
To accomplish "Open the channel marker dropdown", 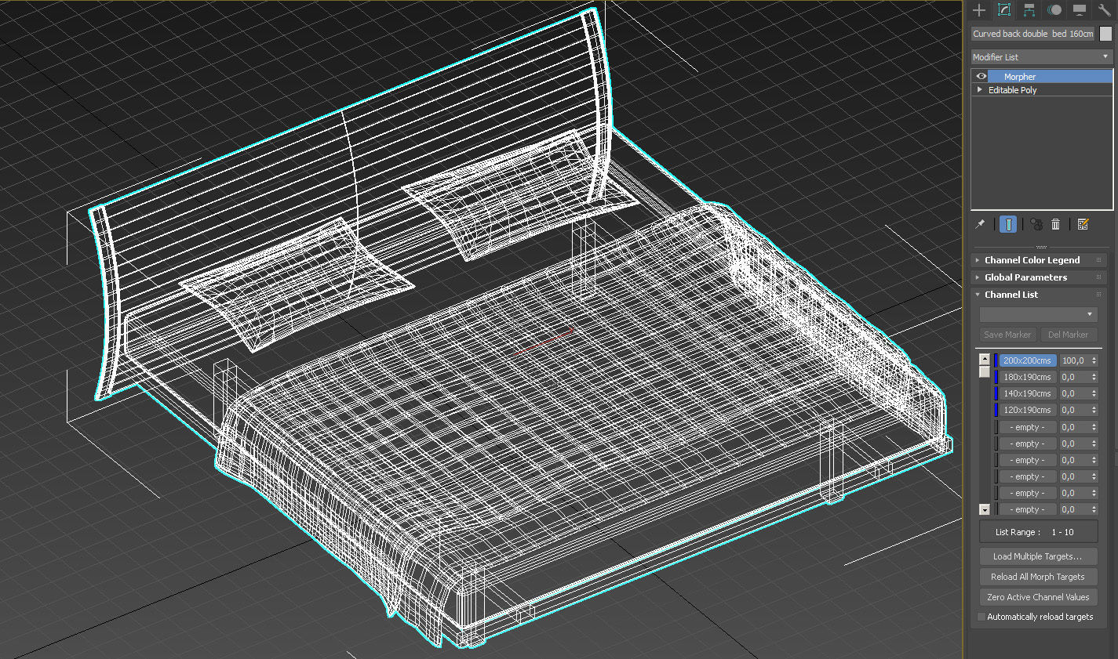I will tap(1037, 314).
